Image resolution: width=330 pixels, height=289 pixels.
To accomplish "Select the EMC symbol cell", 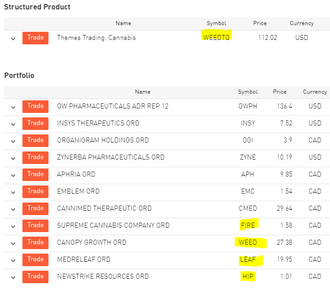I will click(248, 191).
